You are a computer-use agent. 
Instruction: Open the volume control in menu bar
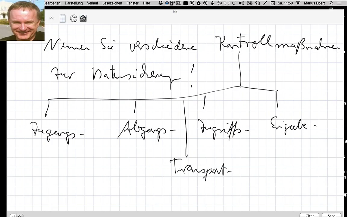241,3
